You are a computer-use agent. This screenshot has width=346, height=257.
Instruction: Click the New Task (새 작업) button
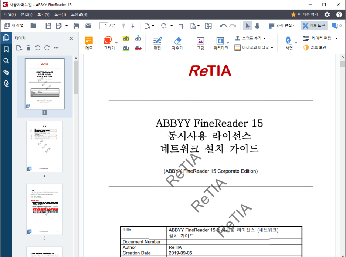[14, 26]
